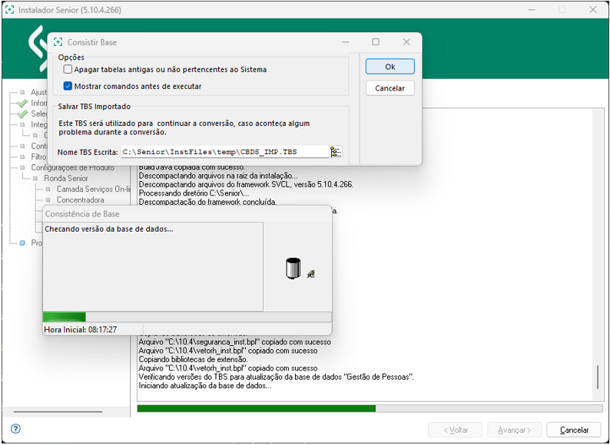Click 'Checando versão da base de dados...' text

[109, 229]
